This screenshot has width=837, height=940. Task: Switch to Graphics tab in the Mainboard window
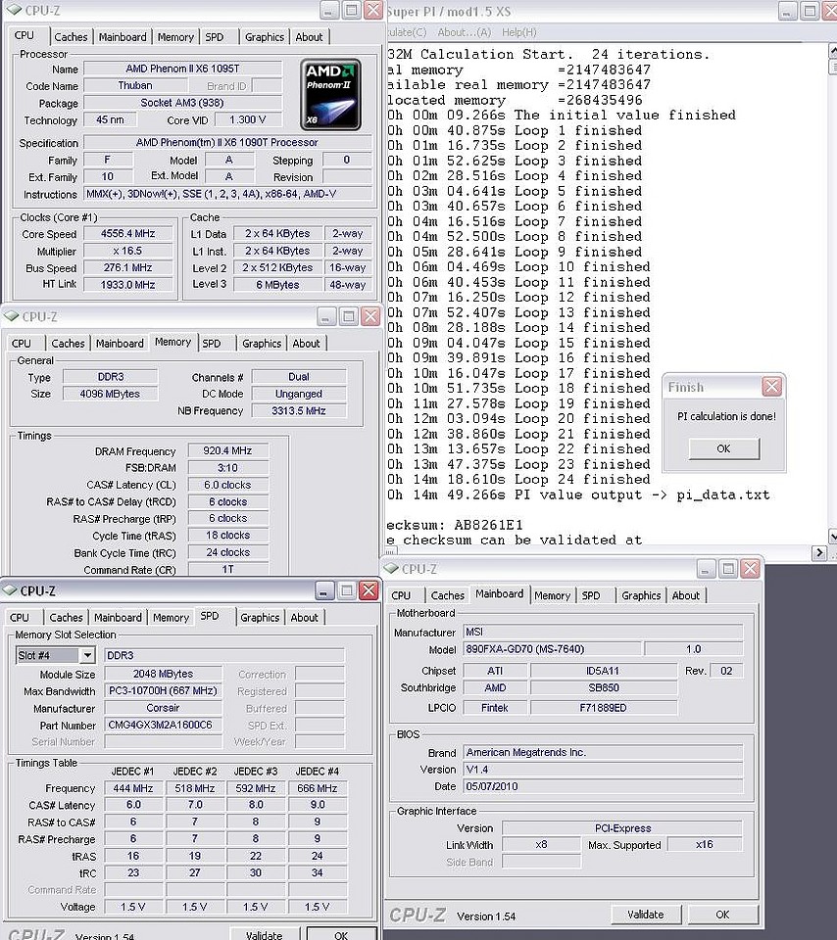coord(641,595)
